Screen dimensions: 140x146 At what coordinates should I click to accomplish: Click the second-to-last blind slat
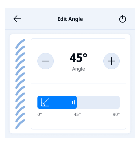pos(20,118)
